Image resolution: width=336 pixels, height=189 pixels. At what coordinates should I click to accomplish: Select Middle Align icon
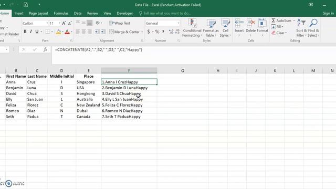coord(83,23)
